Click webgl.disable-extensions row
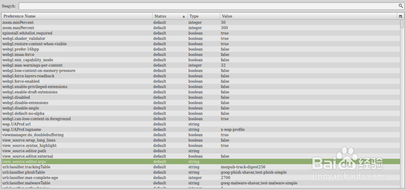The width and height of the screenshot is (406, 190). click(201, 103)
